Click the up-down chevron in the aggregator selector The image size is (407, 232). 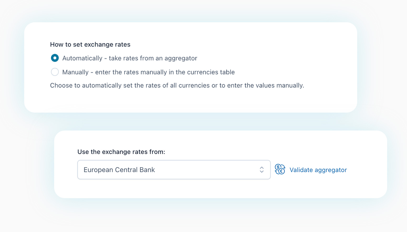(262, 170)
